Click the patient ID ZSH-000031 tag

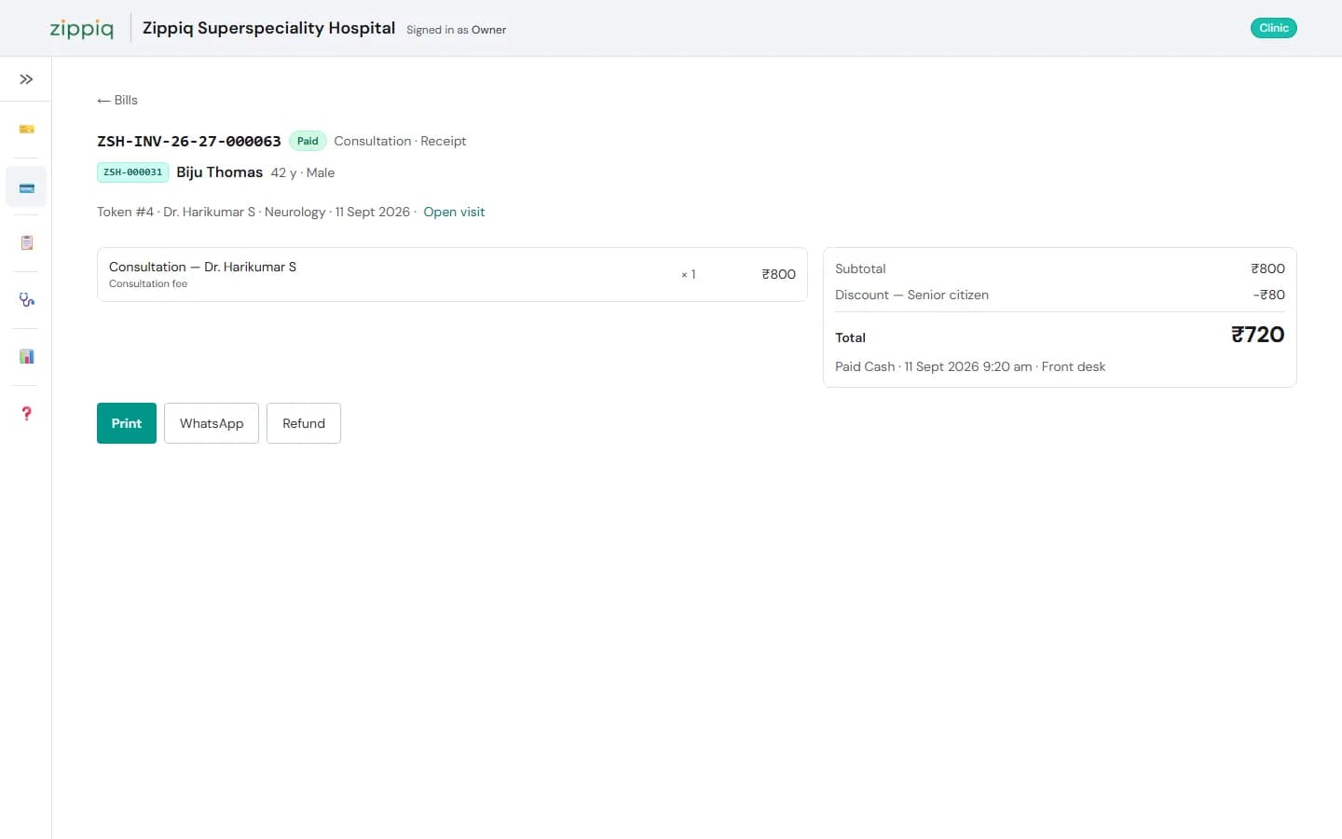point(132,172)
